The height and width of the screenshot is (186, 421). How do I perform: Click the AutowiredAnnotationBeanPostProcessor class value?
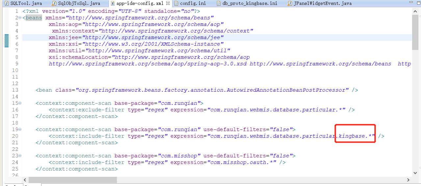pos(212,90)
